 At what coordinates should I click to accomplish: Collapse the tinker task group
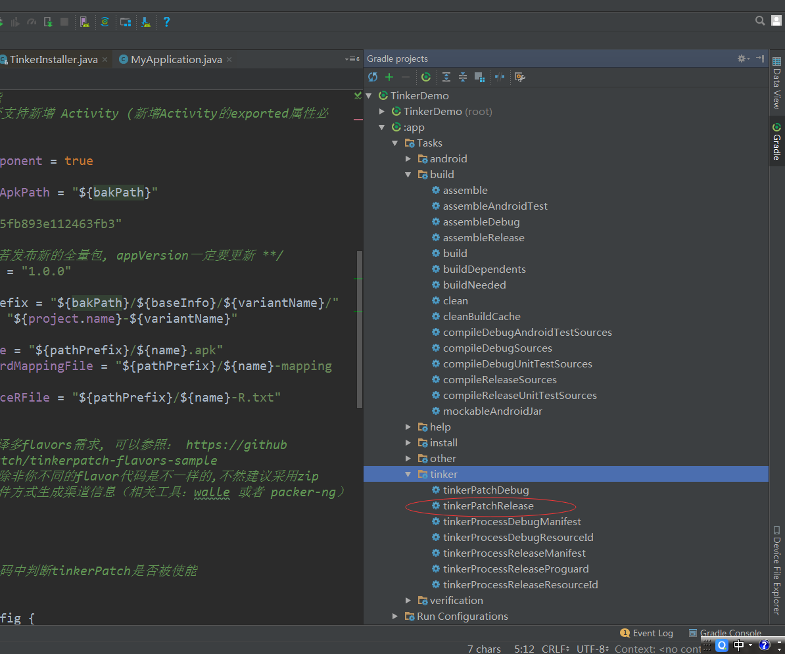pyautogui.click(x=408, y=475)
